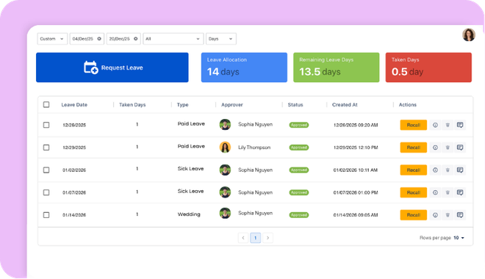Open the Days unit dropdown
Image resolution: width=485 pixels, height=279 pixels.
click(x=221, y=39)
